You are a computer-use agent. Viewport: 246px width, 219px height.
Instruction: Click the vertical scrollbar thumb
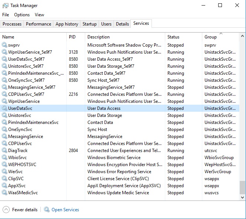(x=242, y=187)
